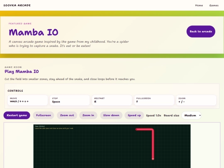Click the red snake on the board
The height and width of the screenshot is (168, 224).
[153, 144]
